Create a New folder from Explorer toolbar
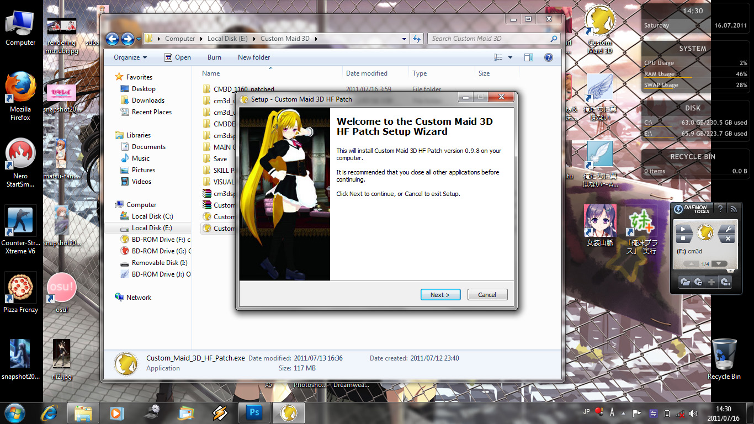The height and width of the screenshot is (424, 754). click(x=254, y=57)
